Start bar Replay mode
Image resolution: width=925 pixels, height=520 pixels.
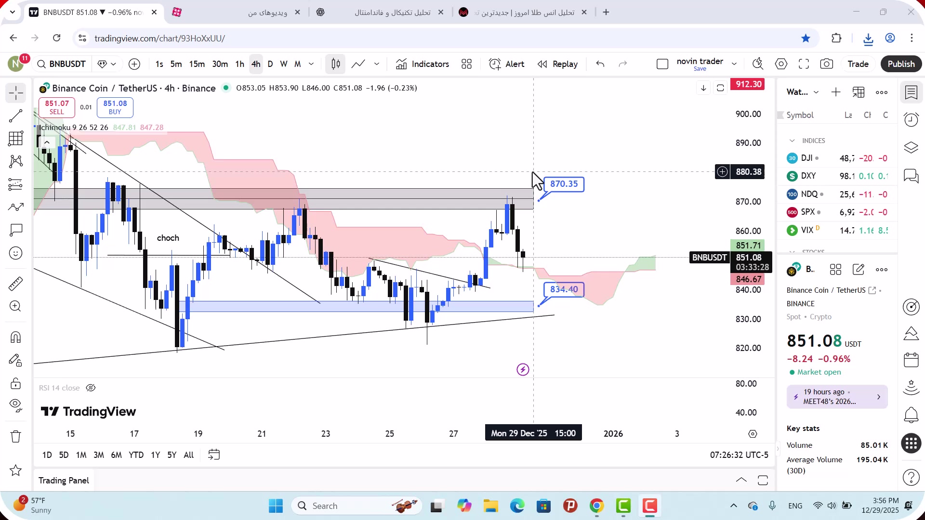(x=557, y=64)
